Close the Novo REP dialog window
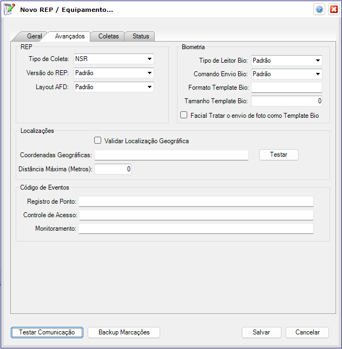Viewport: 342px width, 349px height. click(333, 10)
